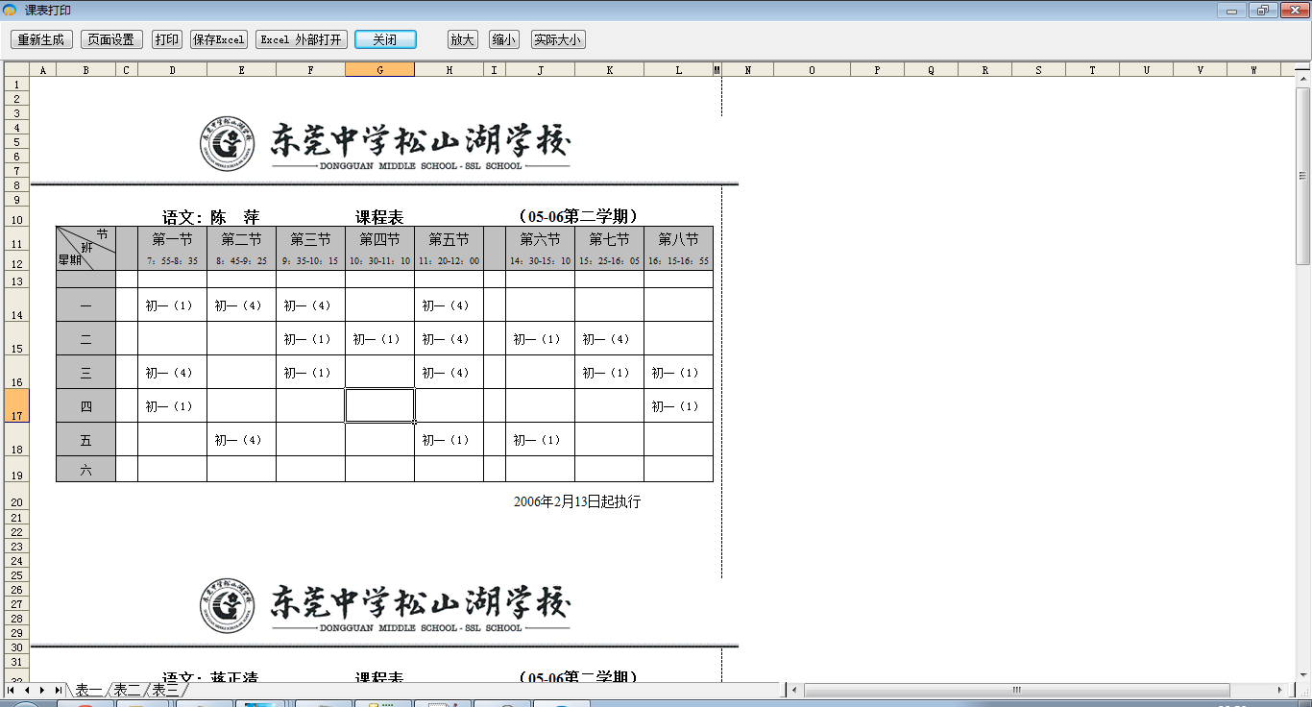Click the previous sheet navigation arrow

pos(28,690)
